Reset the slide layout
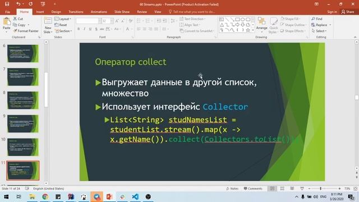The height and width of the screenshot is (202, 359). click(x=61, y=25)
